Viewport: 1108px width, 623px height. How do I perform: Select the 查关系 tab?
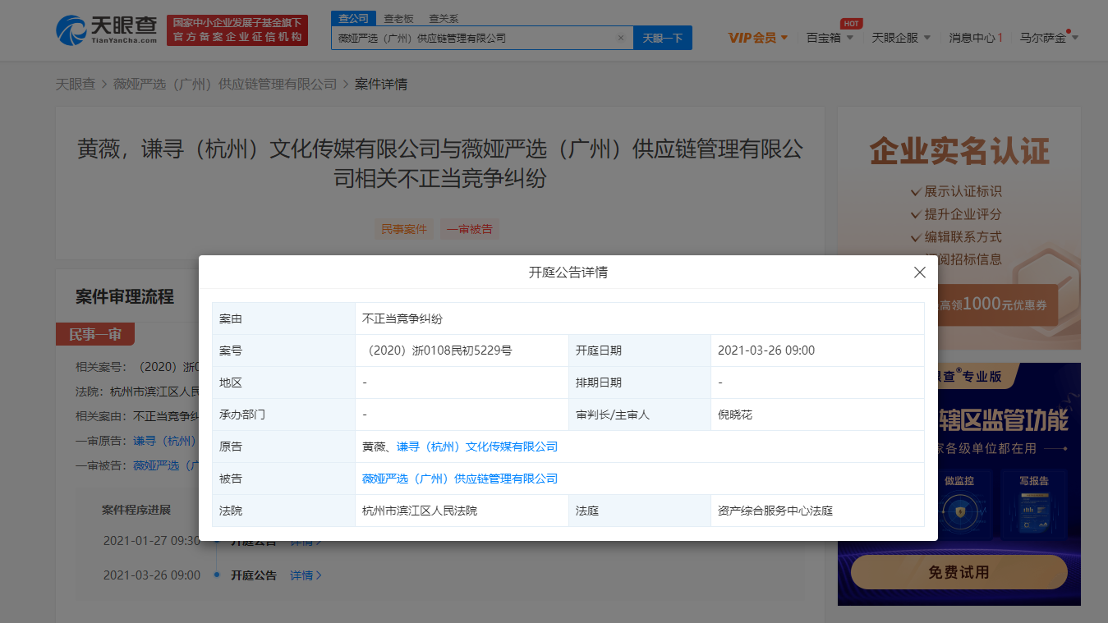444,18
